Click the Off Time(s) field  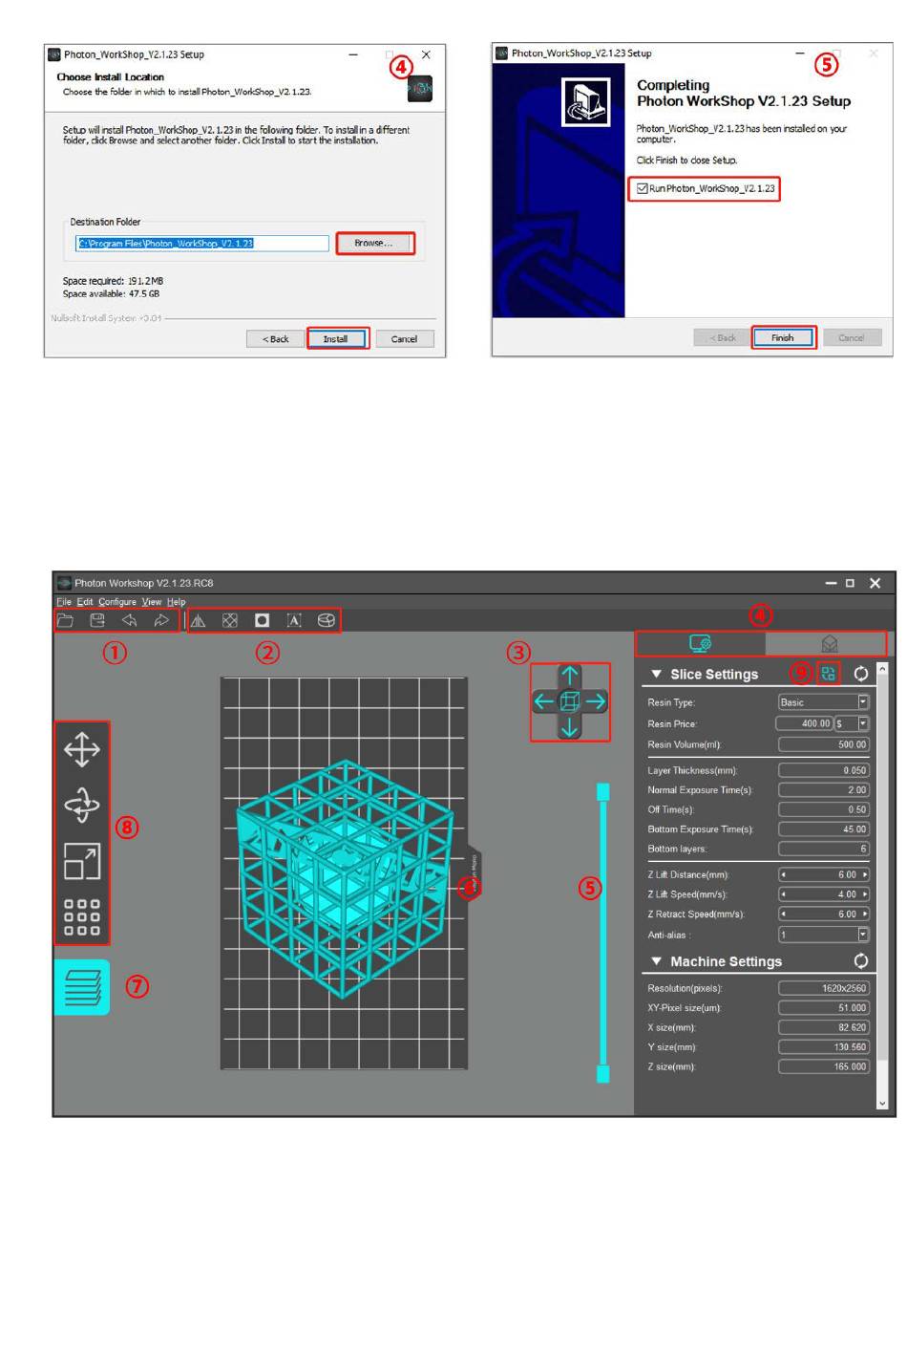coord(824,809)
